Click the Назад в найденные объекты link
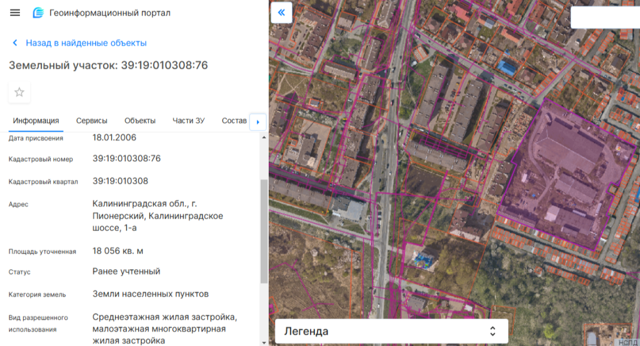Image resolution: width=640 pixels, height=346 pixels. (x=86, y=43)
